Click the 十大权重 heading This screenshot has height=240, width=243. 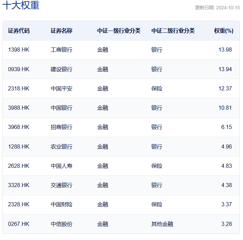21,5
